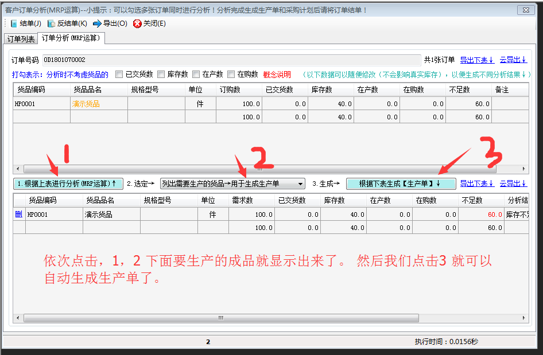543x355 pixels.
Task: Switch to the 订单列表 tab
Action: pos(20,39)
